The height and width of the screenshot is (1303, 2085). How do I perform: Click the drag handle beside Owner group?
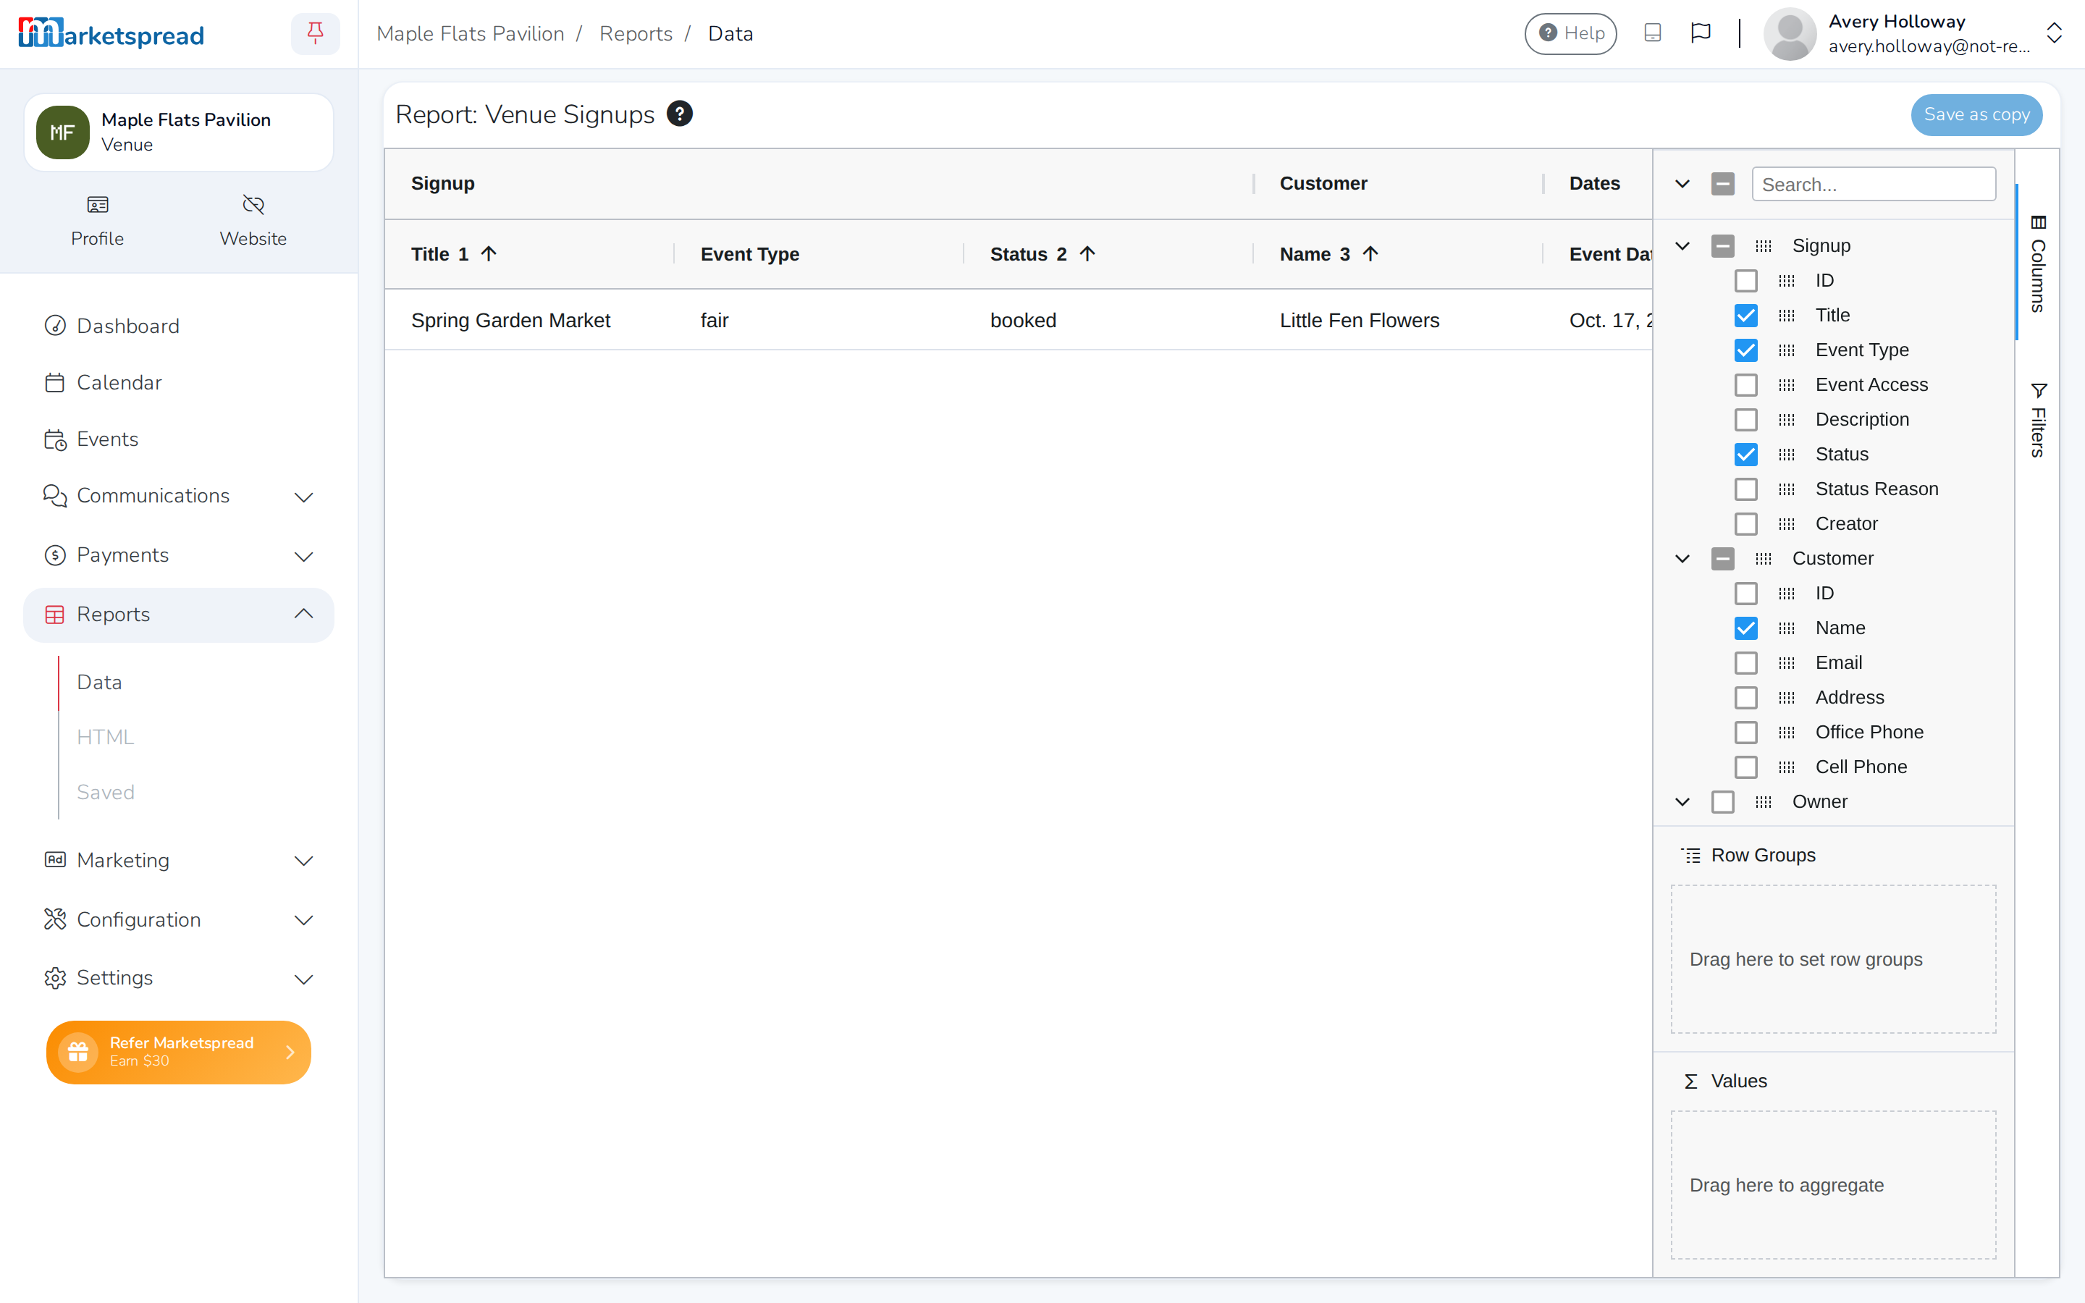(x=1763, y=801)
